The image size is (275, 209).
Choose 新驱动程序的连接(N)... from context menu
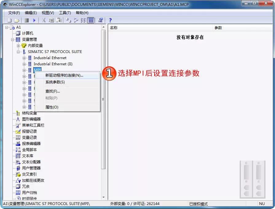(x=68, y=75)
